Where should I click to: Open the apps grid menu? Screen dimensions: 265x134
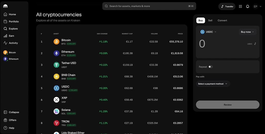click(240, 6)
